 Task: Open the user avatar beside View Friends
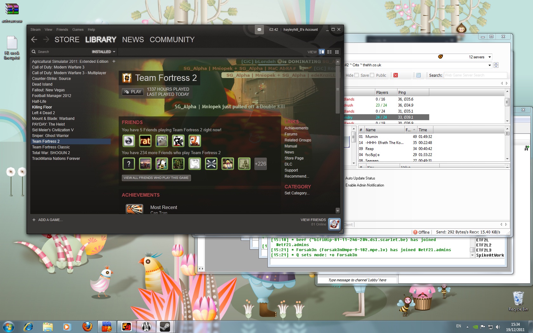coord(334,224)
